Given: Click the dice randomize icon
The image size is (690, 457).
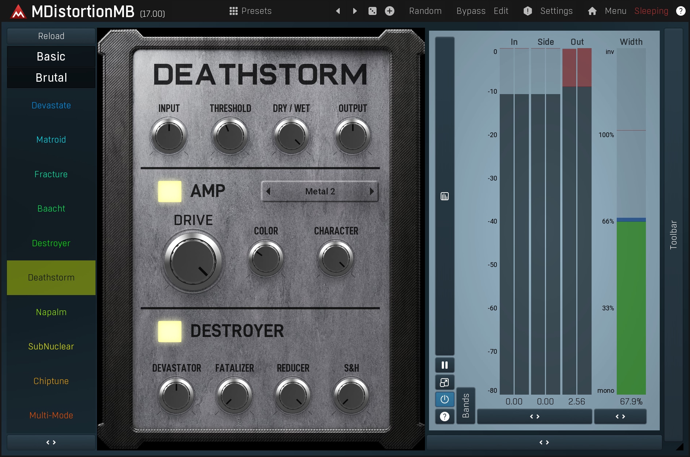Looking at the screenshot, I should [372, 11].
